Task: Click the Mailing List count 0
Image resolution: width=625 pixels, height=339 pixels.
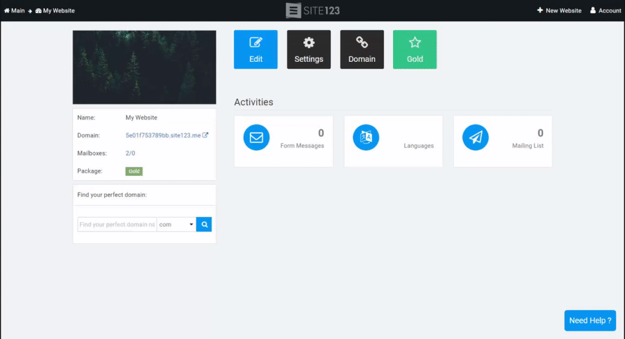Action: [x=541, y=133]
